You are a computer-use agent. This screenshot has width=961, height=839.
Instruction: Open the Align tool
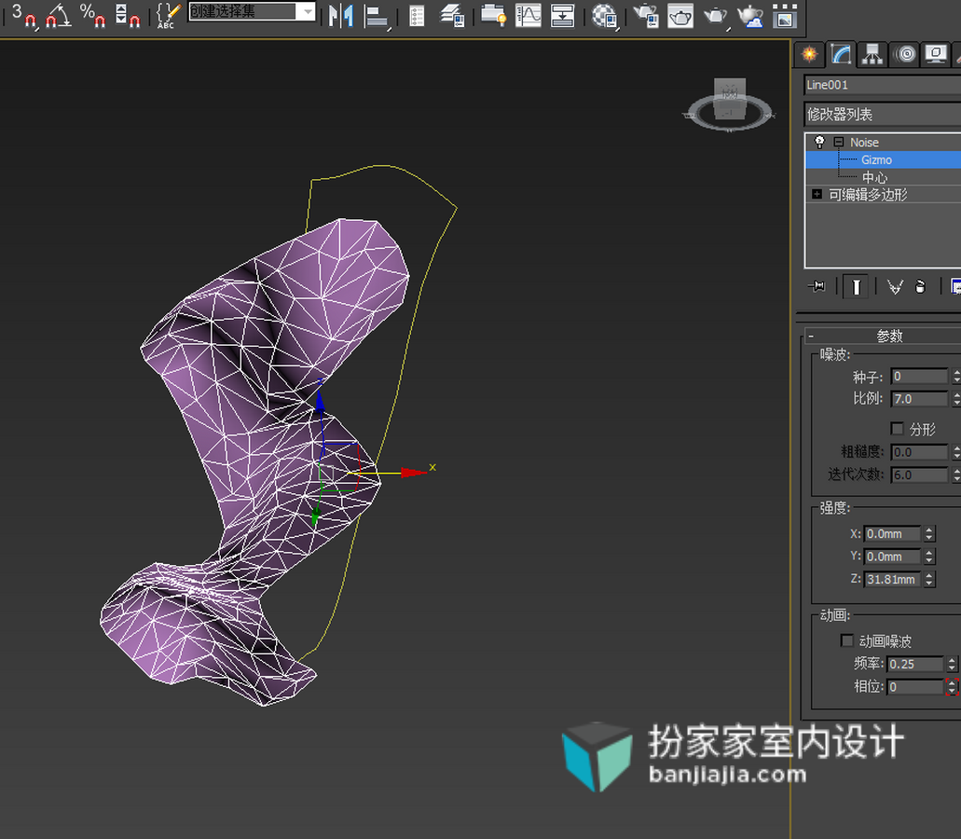point(377,17)
